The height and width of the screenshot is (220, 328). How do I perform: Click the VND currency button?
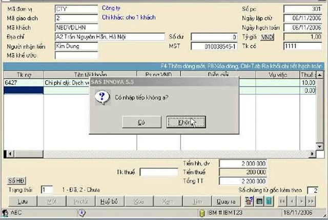(x=268, y=37)
